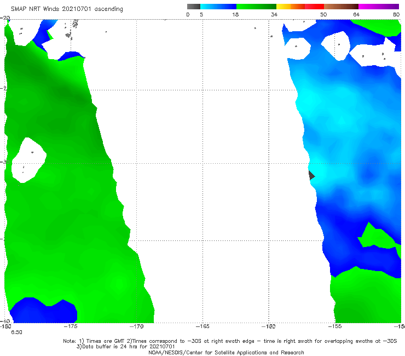Click the magenta-purple segment of the color bar
405x356 pixels.
click(x=379, y=7)
